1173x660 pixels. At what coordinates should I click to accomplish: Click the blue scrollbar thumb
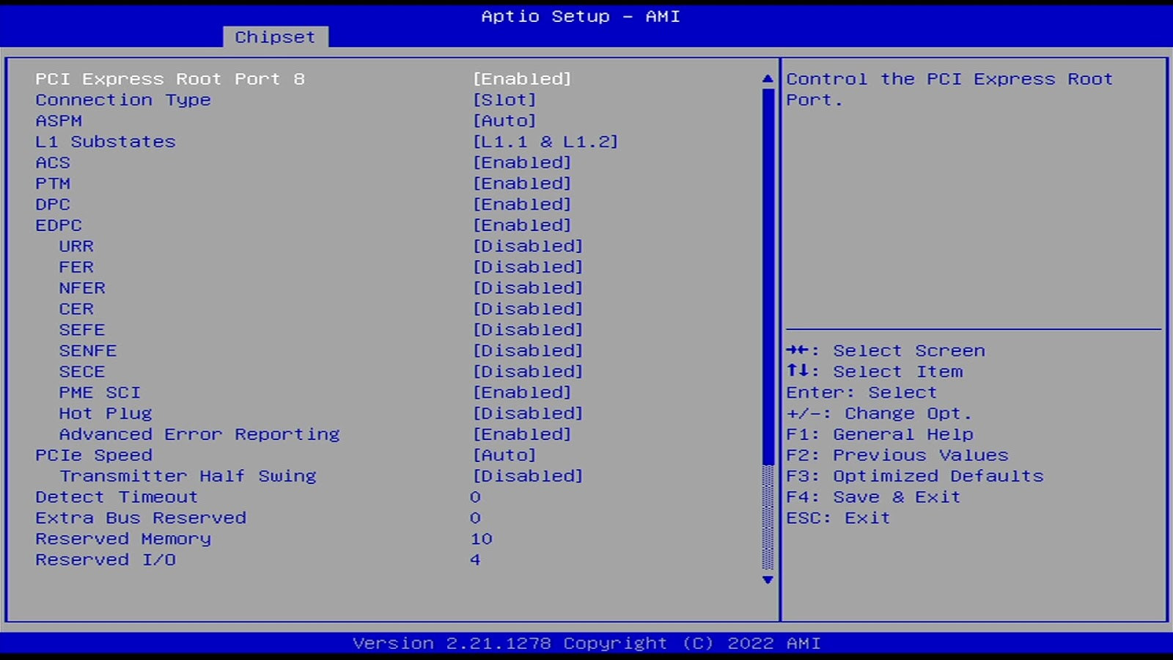pos(768,276)
